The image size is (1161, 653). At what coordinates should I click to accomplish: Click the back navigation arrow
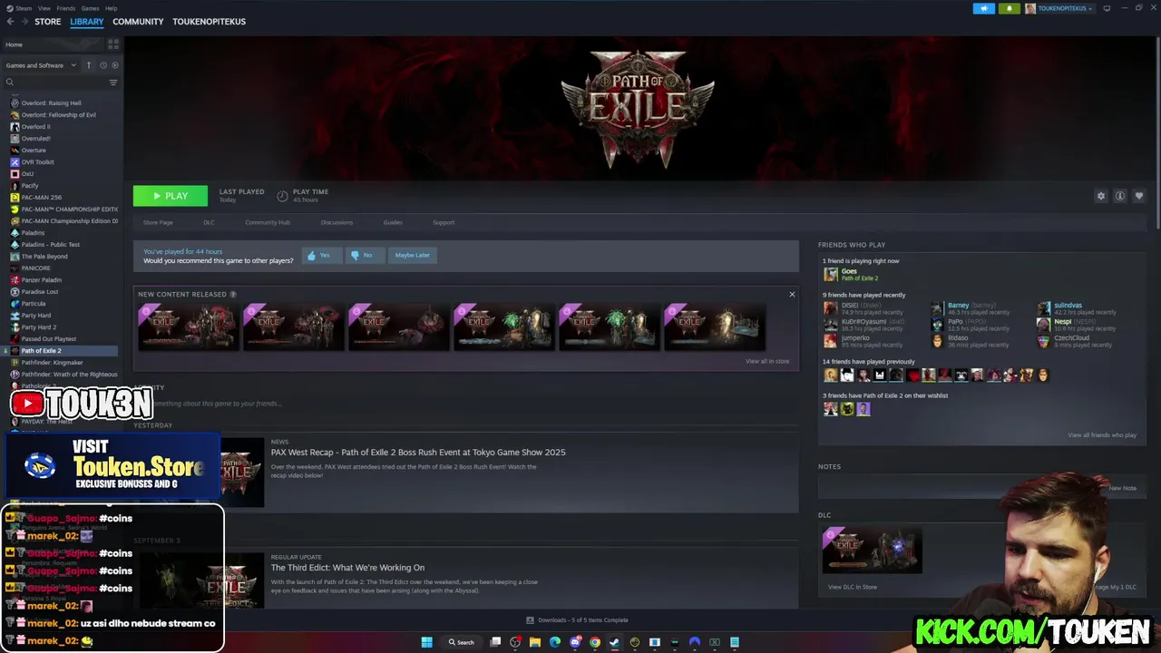point(10,22)
